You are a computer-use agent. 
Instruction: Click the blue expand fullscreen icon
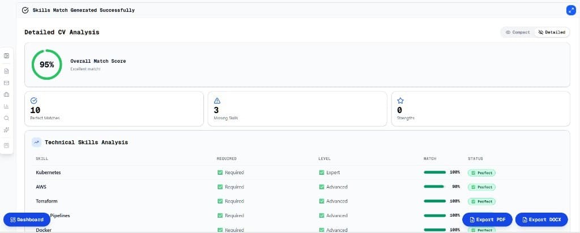(571, 10)
